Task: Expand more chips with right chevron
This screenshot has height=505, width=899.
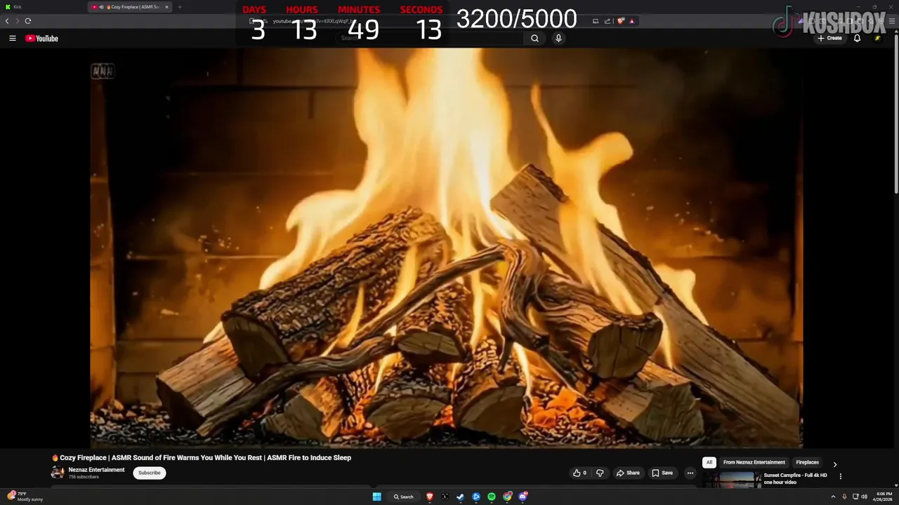Action: pyautogui.click(x=835, y=464)
